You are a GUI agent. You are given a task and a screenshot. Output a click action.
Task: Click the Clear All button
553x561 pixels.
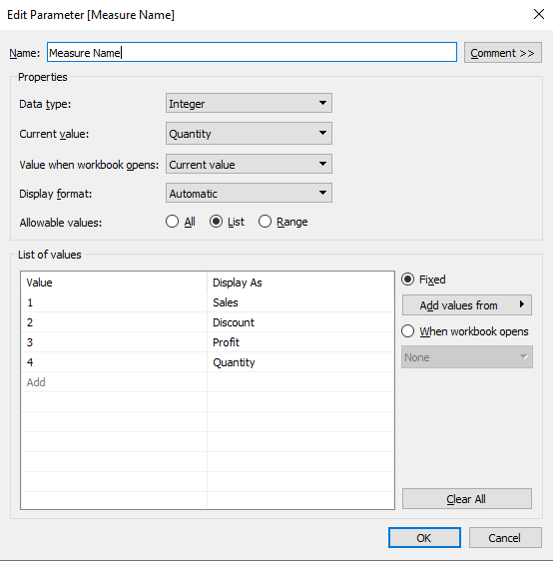pos(467,499)
